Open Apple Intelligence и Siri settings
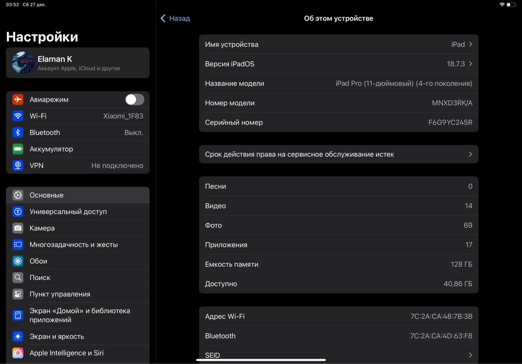Viewport: 522px width, 364px height. pos(78,353)
